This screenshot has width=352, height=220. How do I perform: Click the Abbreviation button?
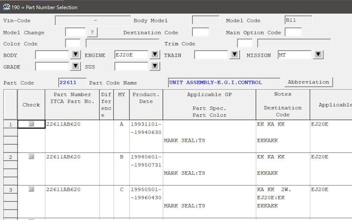click(x=309, y=82)
